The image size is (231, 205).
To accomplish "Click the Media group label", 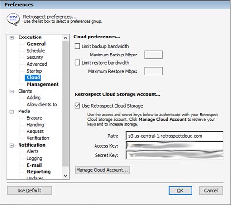I will (24, 111).
